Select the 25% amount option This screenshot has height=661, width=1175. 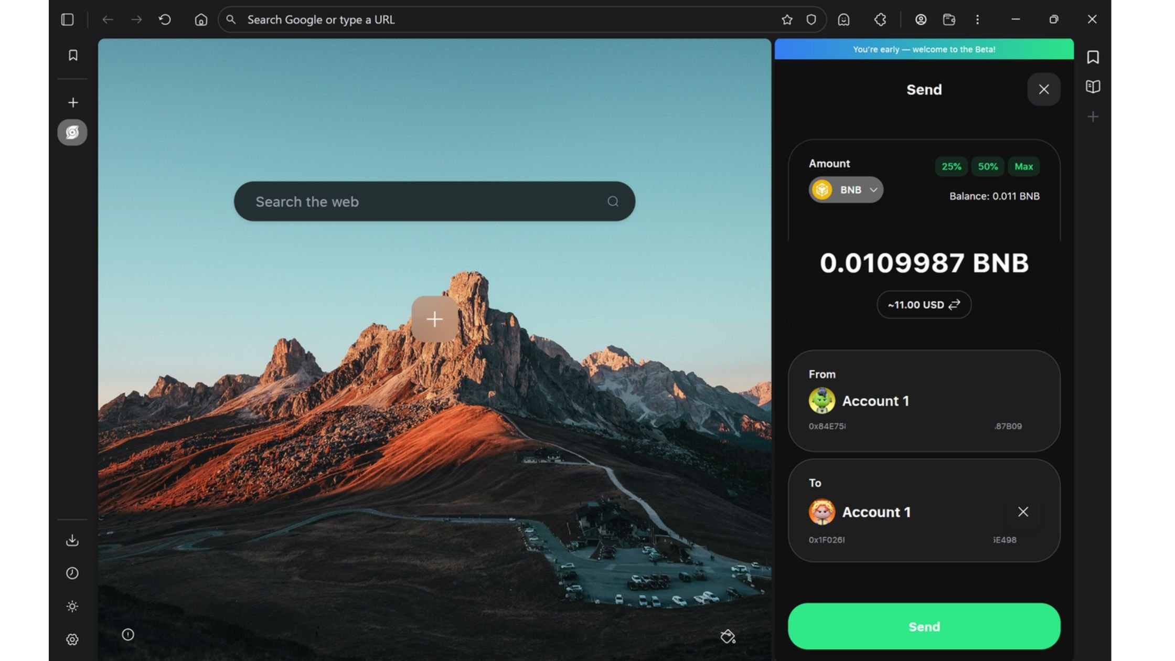(951, 166)
